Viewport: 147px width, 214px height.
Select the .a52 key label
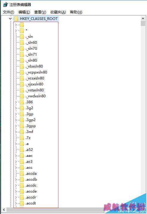pyautogui.click(x=29, y=150)
